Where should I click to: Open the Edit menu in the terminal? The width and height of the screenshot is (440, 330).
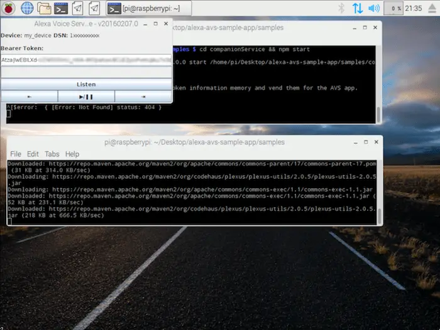tap(33, 154)
